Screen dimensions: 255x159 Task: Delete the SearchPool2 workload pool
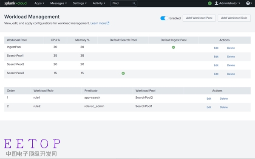[231, 65]
